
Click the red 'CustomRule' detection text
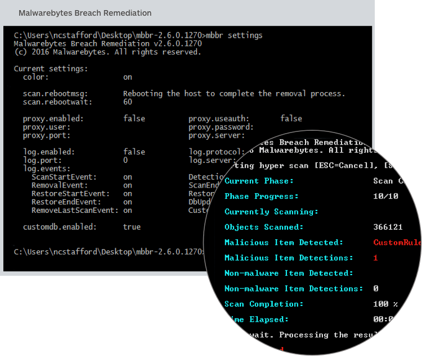pyautogui.click(x=397, y=243)
